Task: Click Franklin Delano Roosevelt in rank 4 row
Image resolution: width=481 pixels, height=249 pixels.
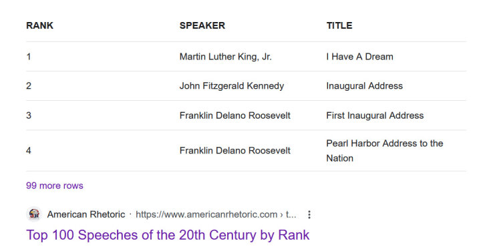Action: 234,151
